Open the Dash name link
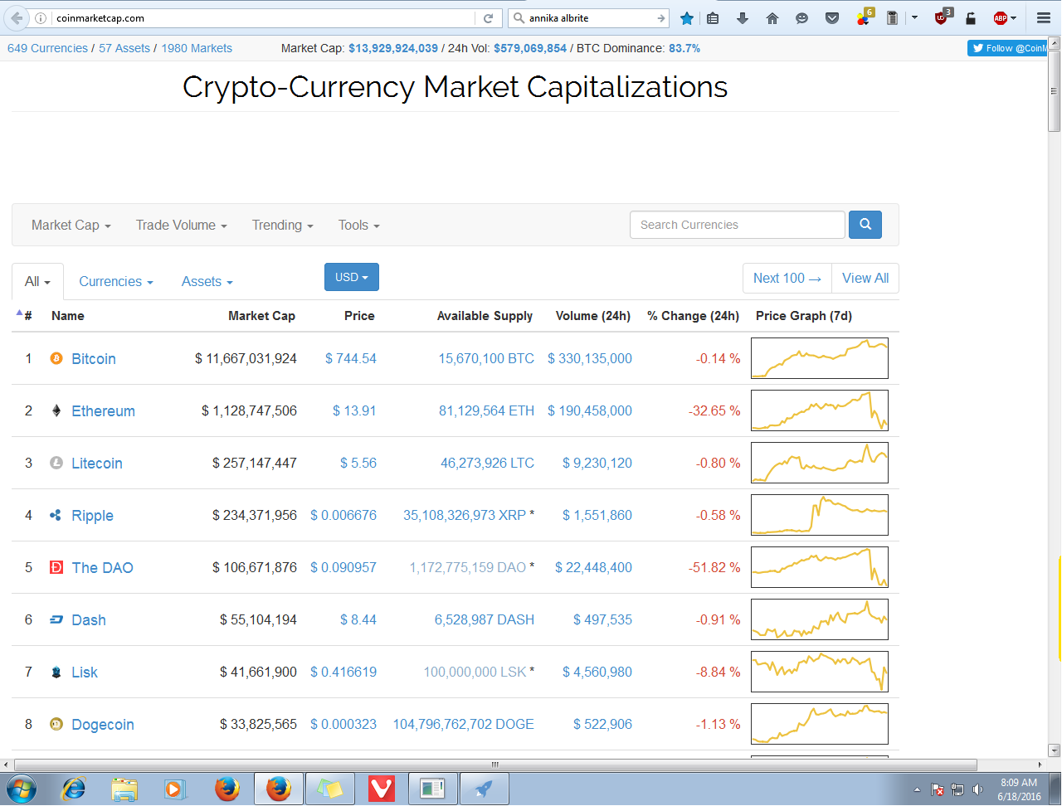Image resolution: width=1062 pixels, height=806 pixels. (x=89, y=619)
